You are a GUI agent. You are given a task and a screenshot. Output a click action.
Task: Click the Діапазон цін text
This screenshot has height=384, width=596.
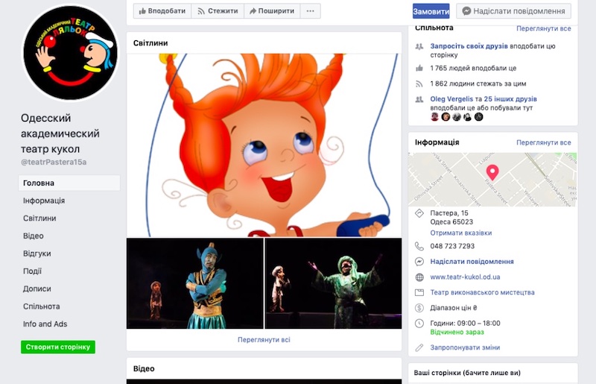[x=454, y=308]
